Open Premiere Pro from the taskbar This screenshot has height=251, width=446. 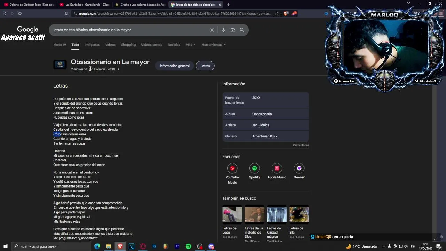point(177,246)
